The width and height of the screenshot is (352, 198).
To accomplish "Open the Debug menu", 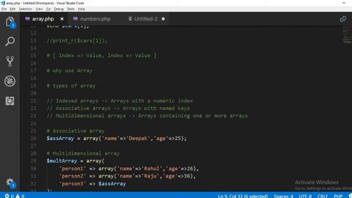I will pyautogui.click(x=59, y=9).
